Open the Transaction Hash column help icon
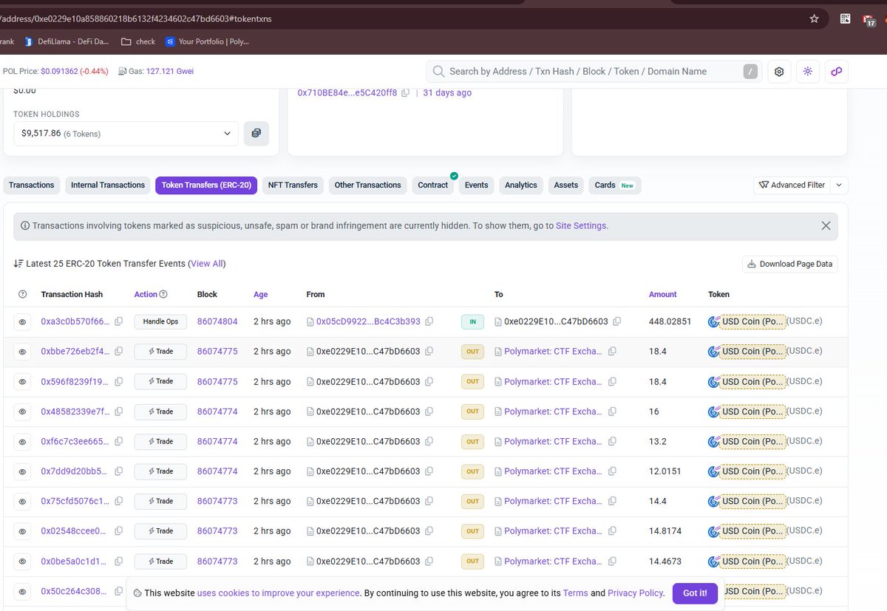The image size is (887, 611). [22, 294]
